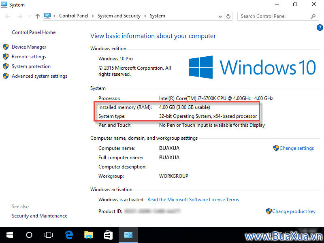Click the Back navigation arrow
This screenshot has width=324, height=243.
tap(8, 16)
